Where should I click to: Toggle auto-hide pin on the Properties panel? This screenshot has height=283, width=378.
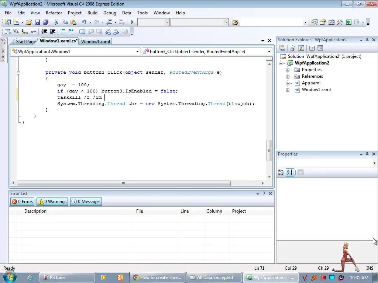[x=367, y=154]
